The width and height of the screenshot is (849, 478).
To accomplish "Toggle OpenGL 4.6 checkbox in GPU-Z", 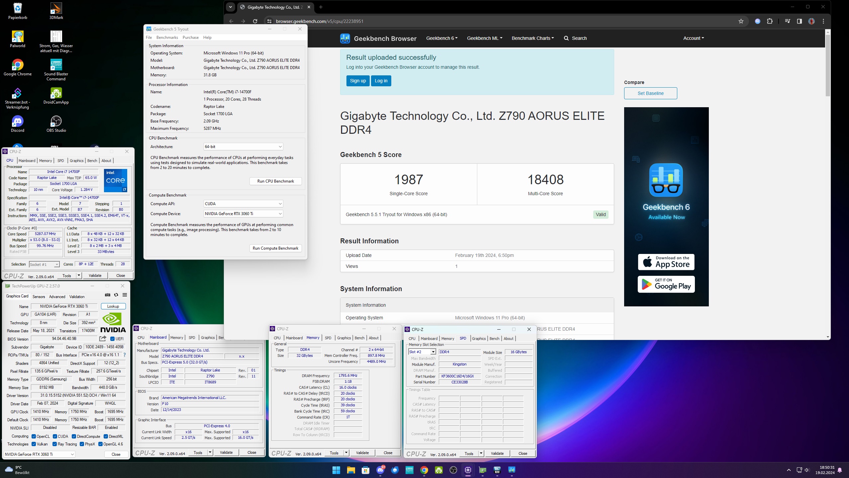I will pyautogui.click(x=100, y=444).
